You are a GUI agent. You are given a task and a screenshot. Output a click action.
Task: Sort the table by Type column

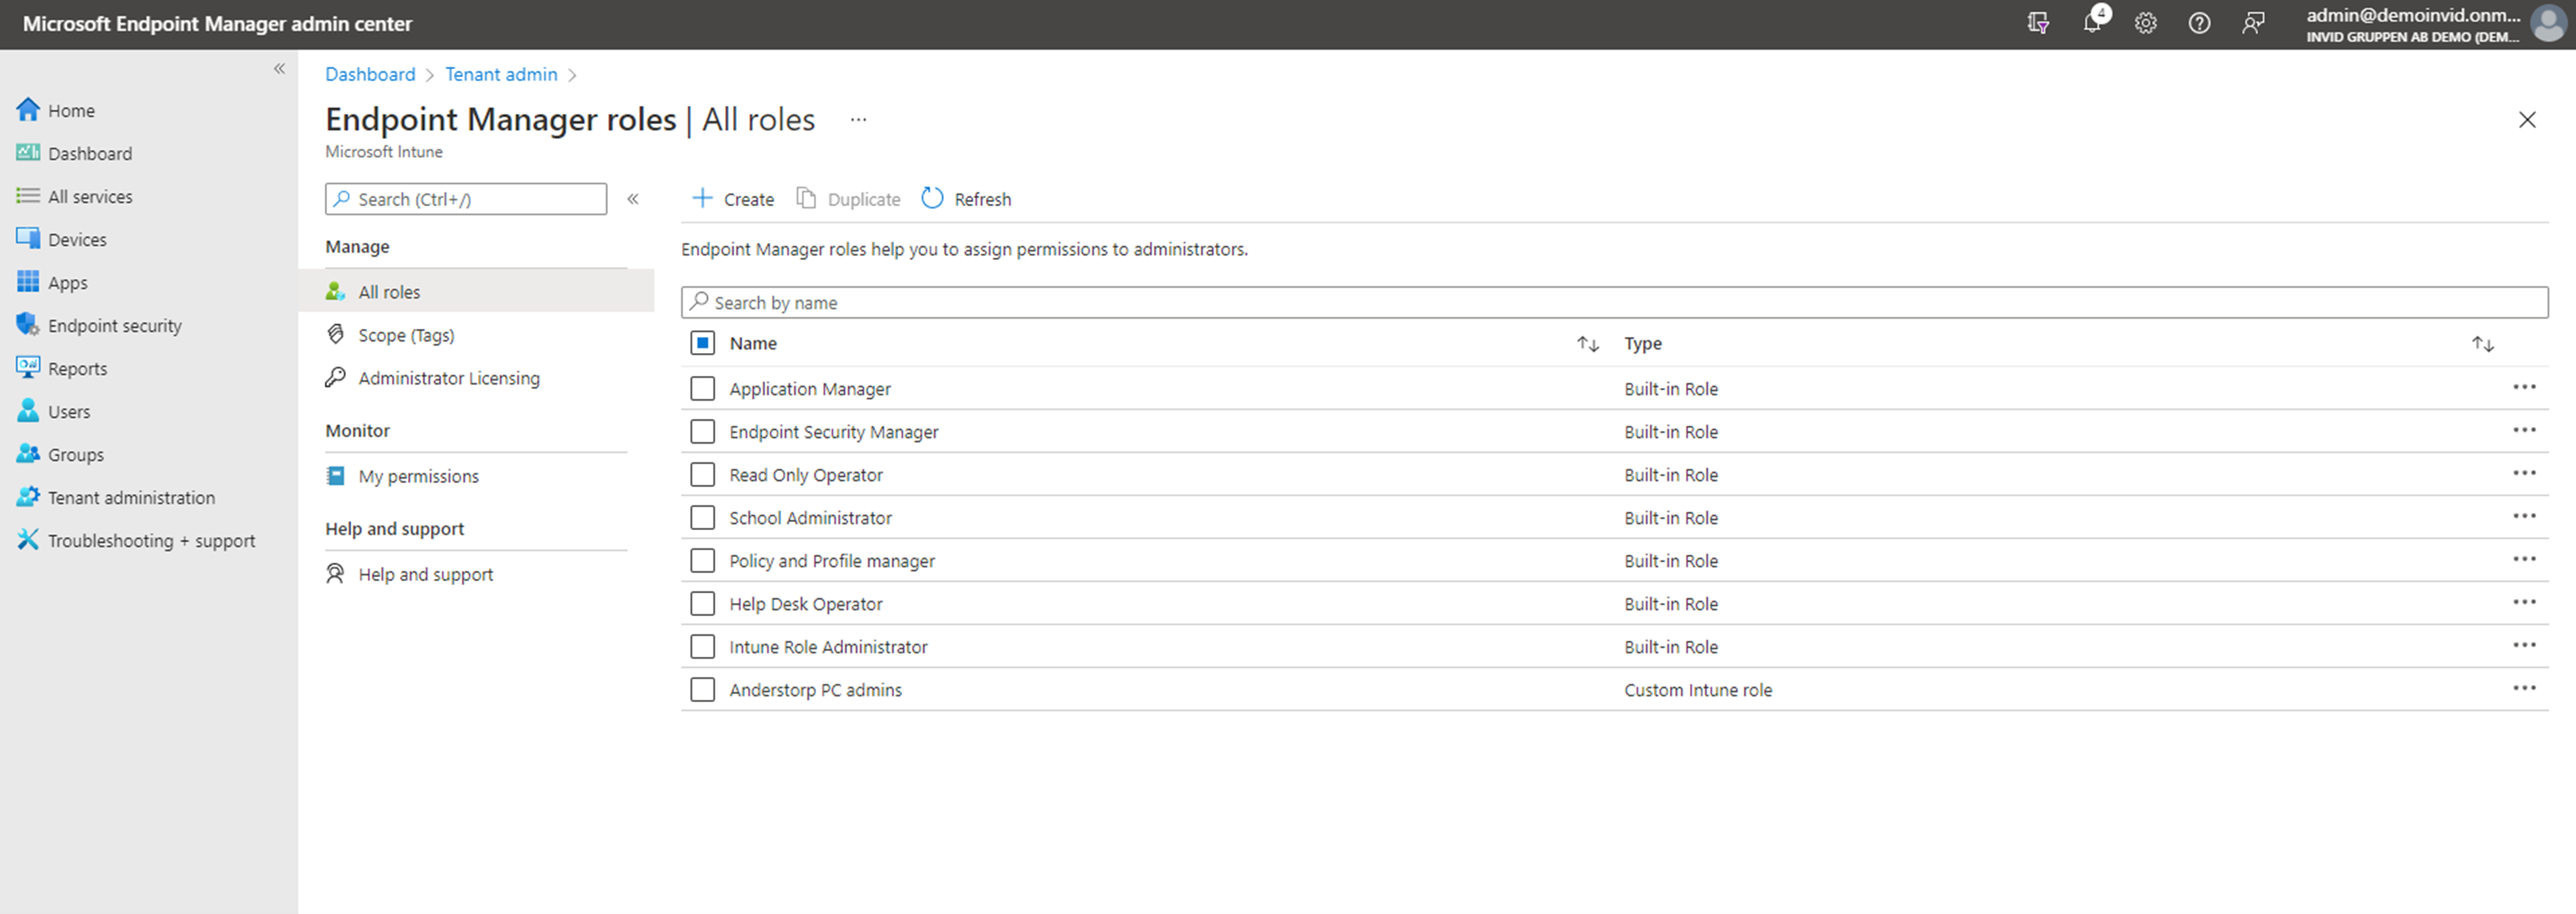[2483, 344]
